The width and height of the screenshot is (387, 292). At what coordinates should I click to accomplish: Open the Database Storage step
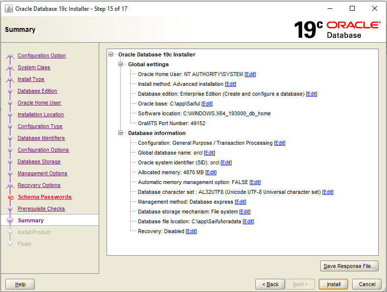click(x=39, y=161)
